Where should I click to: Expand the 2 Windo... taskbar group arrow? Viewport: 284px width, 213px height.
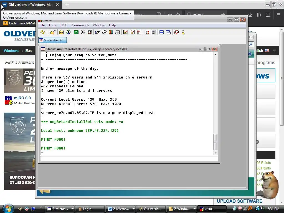(194, 209)
